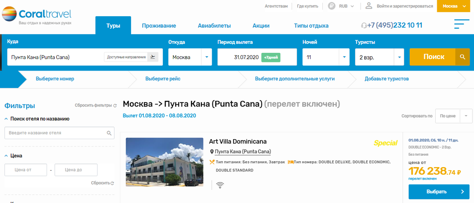The height and width of the screenshot is (203, 474).
Task: Click the Где купить link
Action: [308, 6]
